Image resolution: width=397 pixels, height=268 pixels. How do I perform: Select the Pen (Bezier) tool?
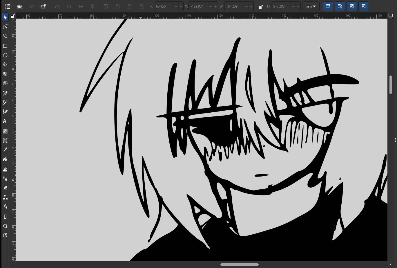(5, 93)
